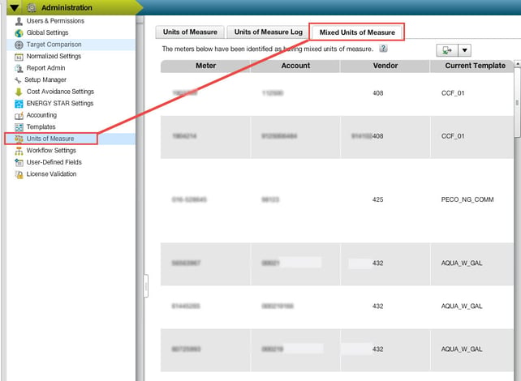521x381 pixels.
Task: Click the Meter column header
Action: click(x=205, y=66)
